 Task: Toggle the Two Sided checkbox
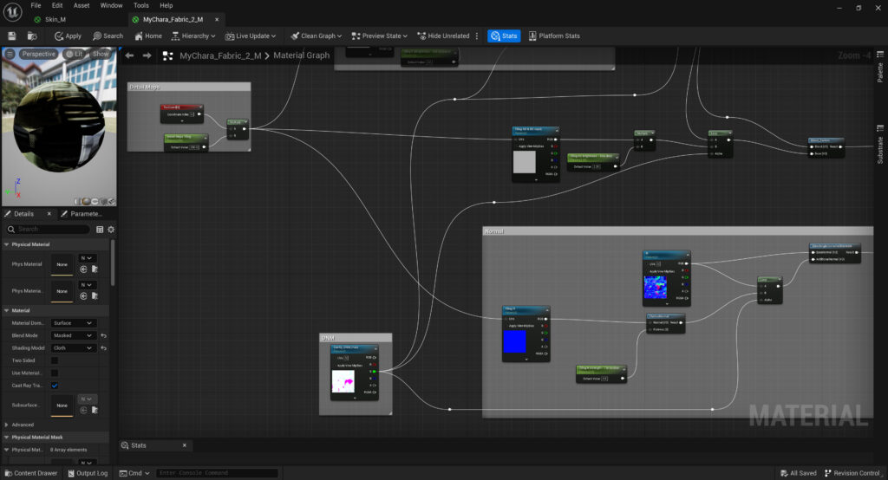click(x=55, y=360)
